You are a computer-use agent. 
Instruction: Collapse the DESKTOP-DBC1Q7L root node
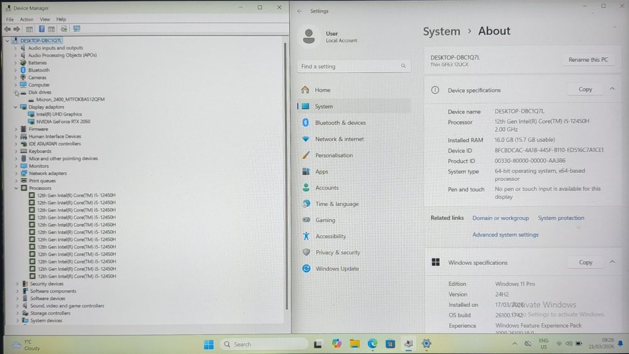(x=7, y=40)
